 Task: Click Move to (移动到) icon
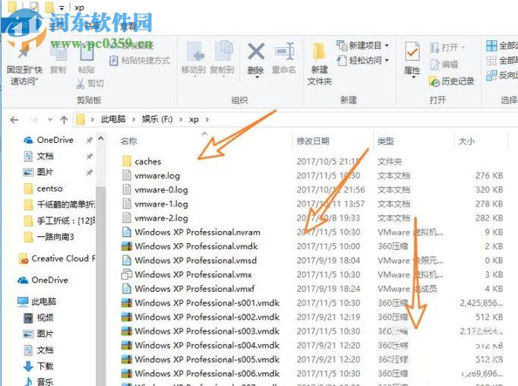point(194,52)
